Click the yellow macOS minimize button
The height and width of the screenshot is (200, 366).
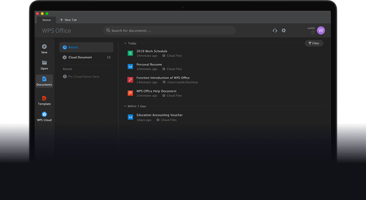(42, 14)
